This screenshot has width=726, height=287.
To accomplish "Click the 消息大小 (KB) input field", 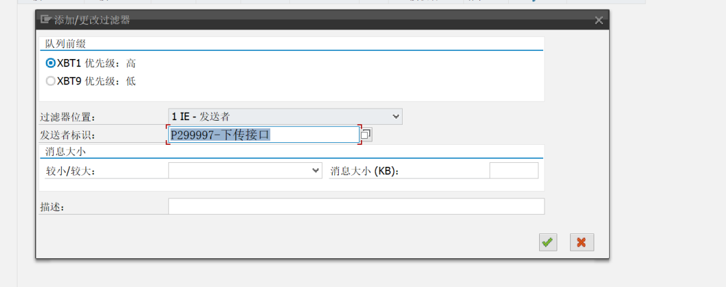I will click(514, 170).
